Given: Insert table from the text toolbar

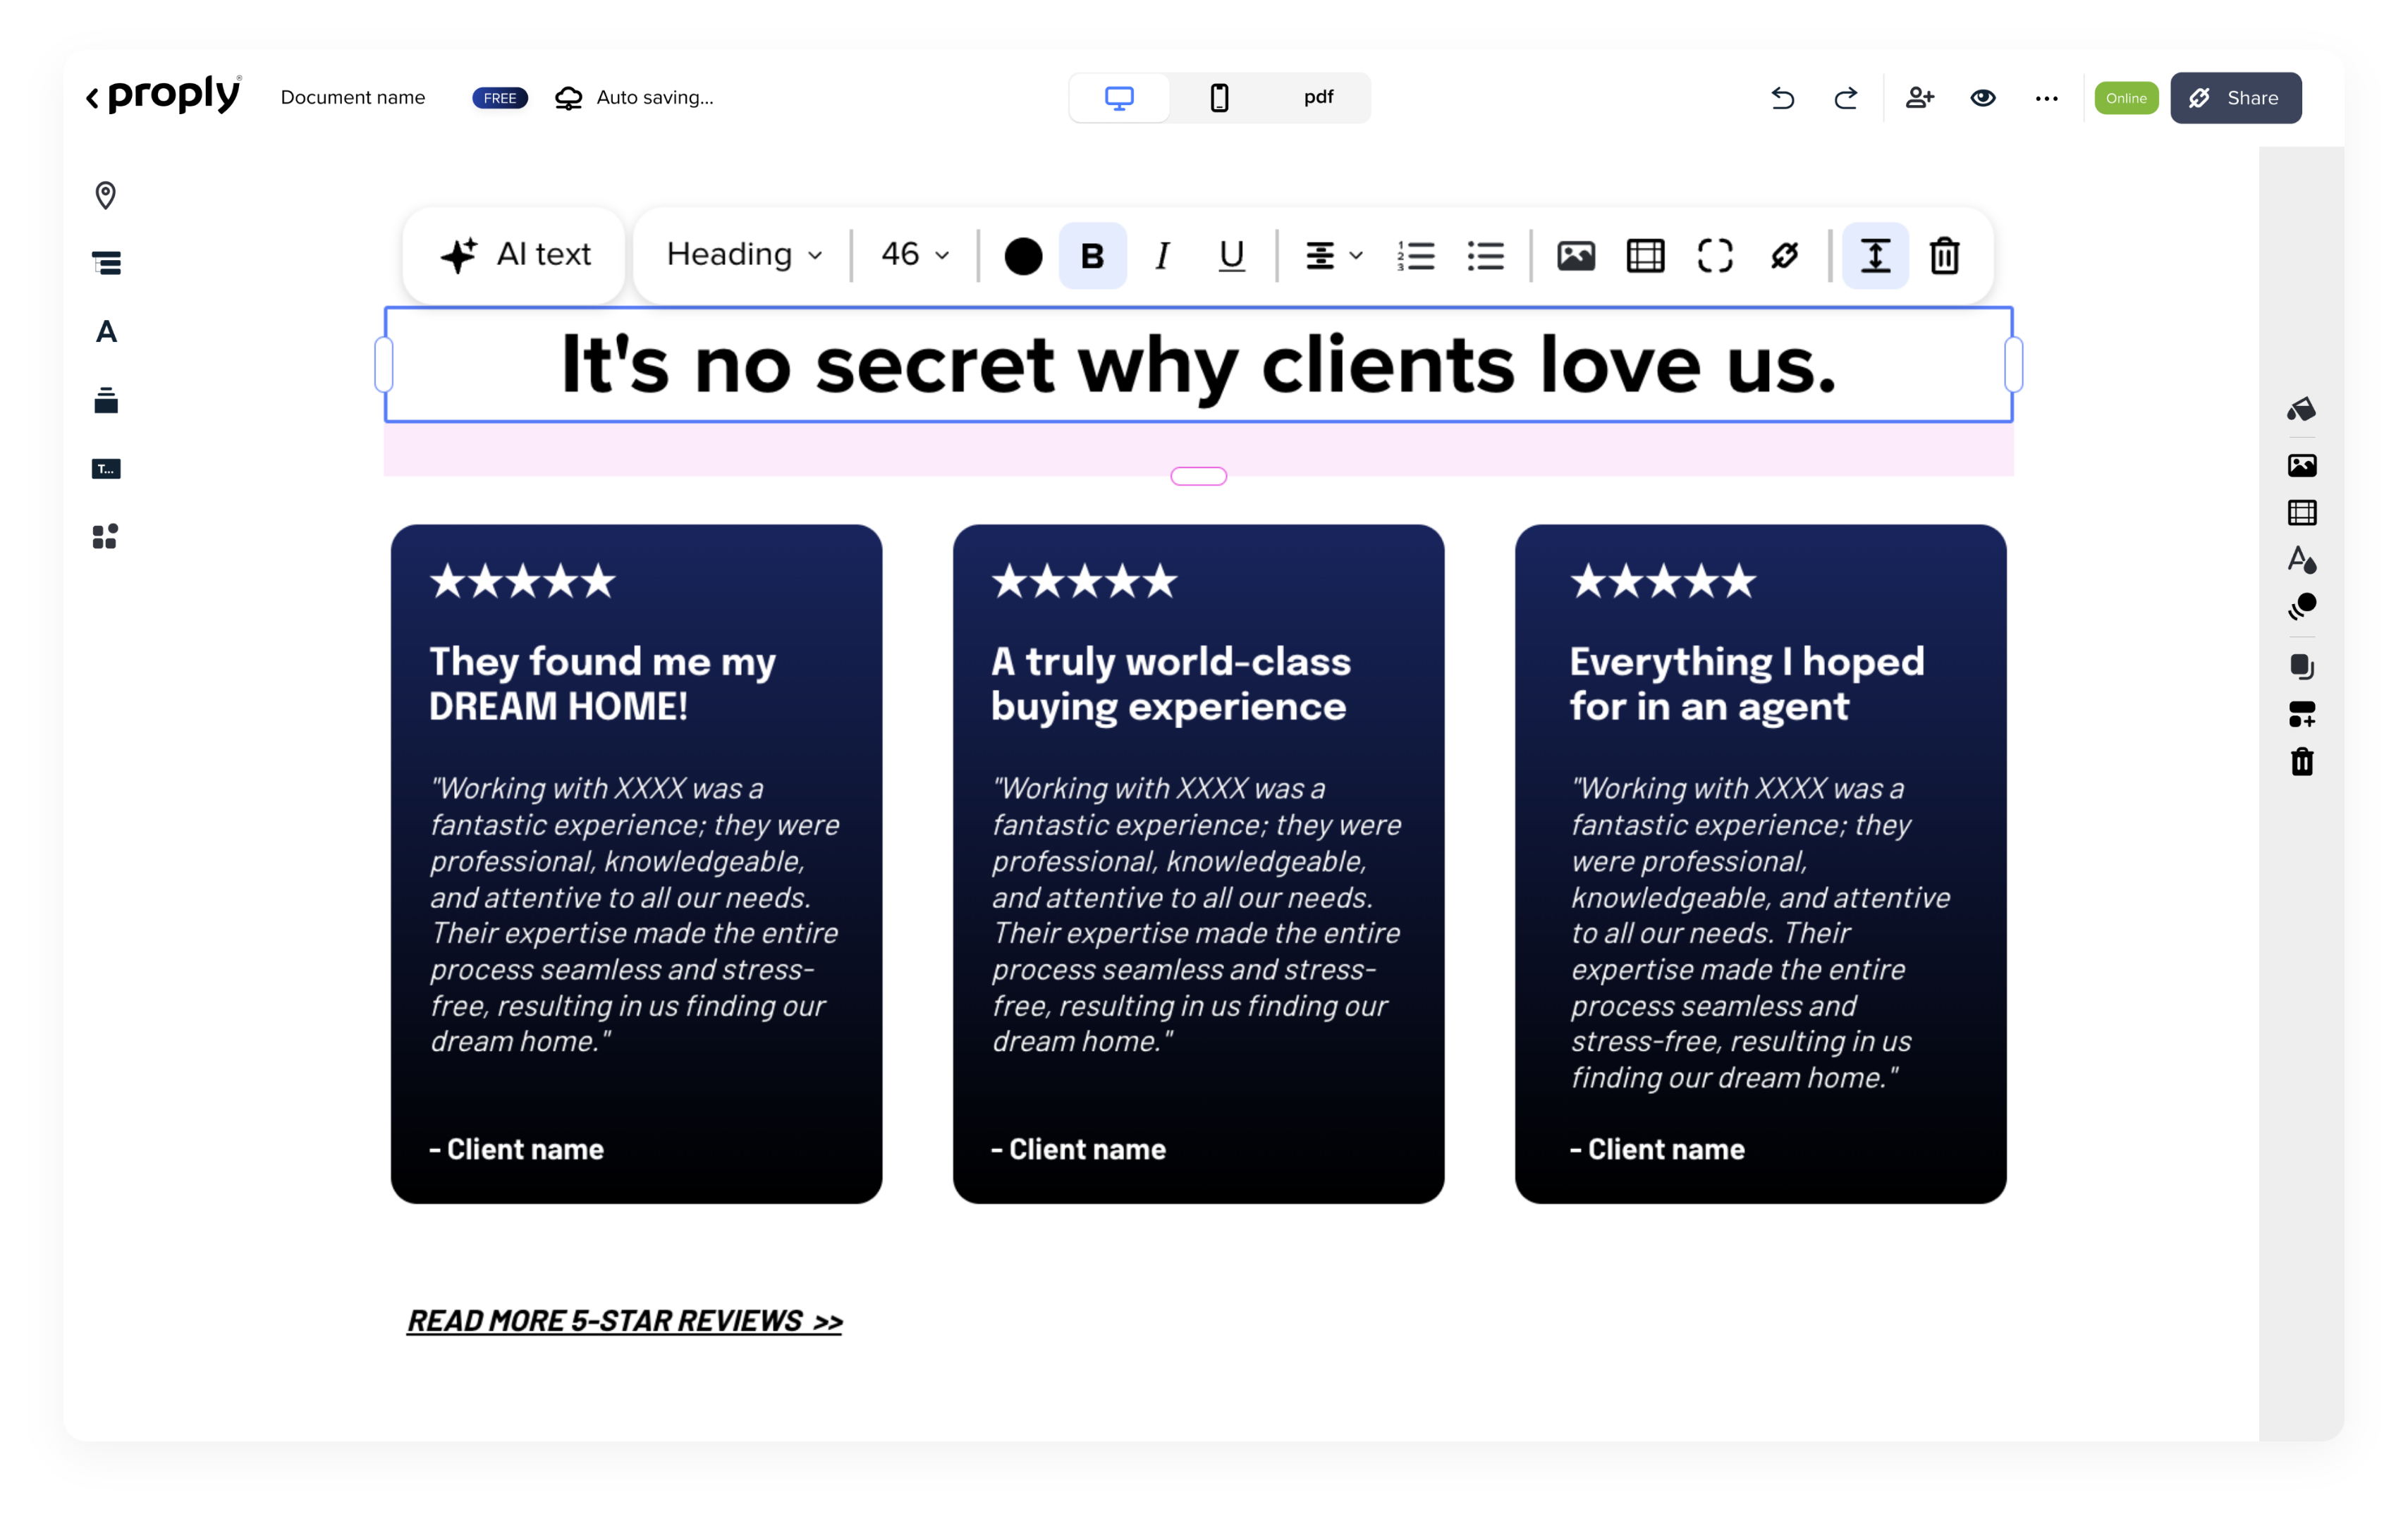Looking at the screenshot, I should point(1645,256).
